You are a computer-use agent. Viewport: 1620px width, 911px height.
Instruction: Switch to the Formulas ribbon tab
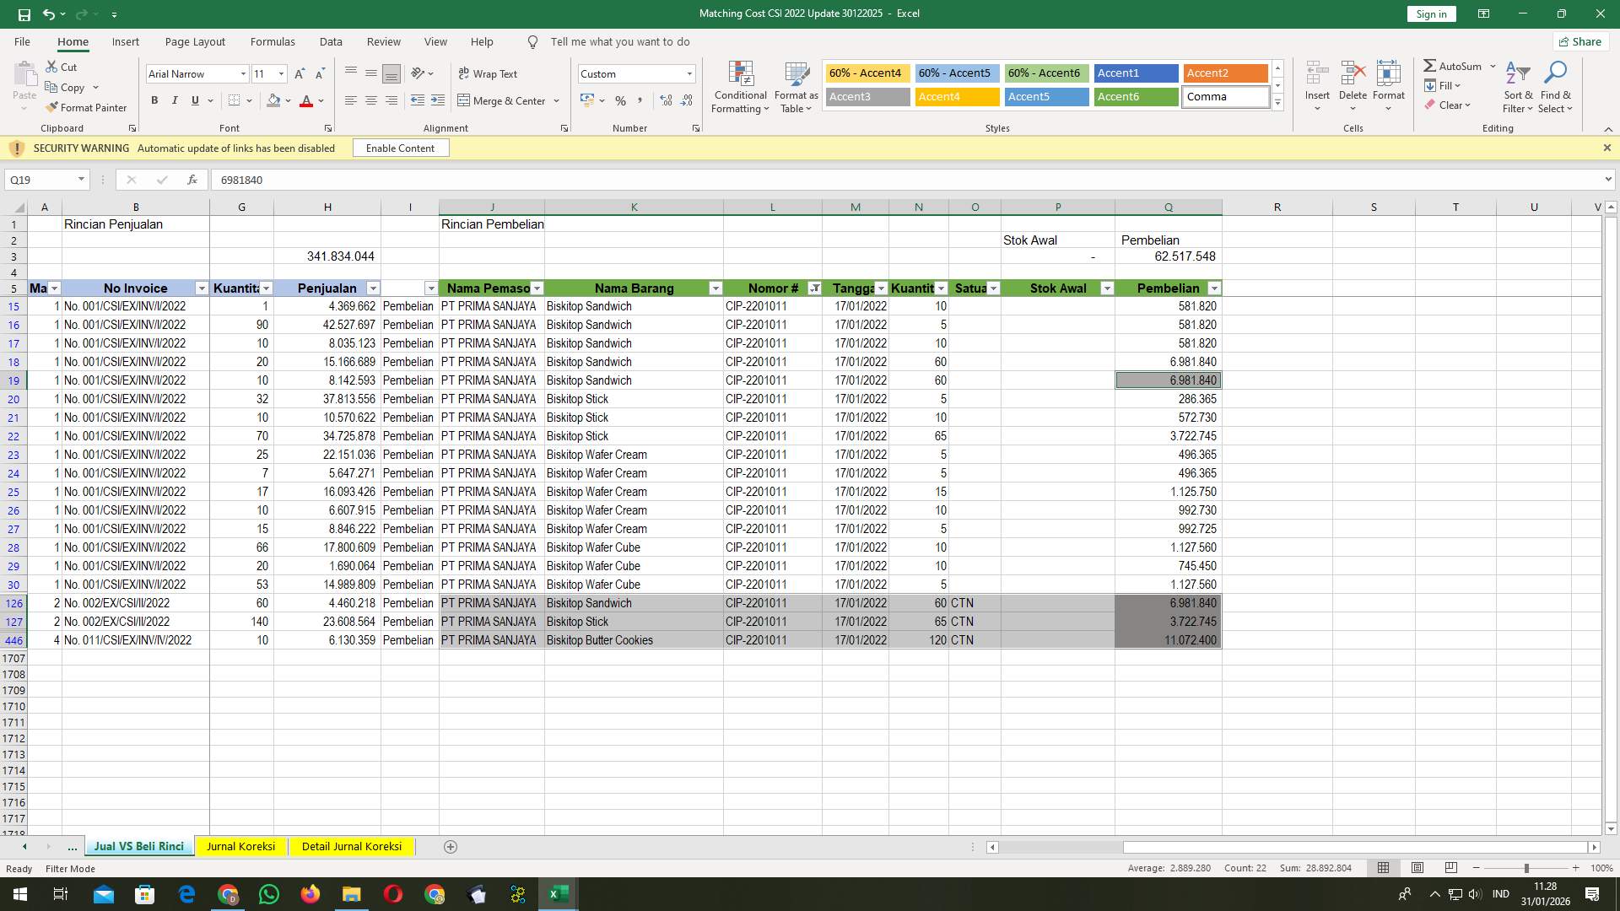point(273,41)
